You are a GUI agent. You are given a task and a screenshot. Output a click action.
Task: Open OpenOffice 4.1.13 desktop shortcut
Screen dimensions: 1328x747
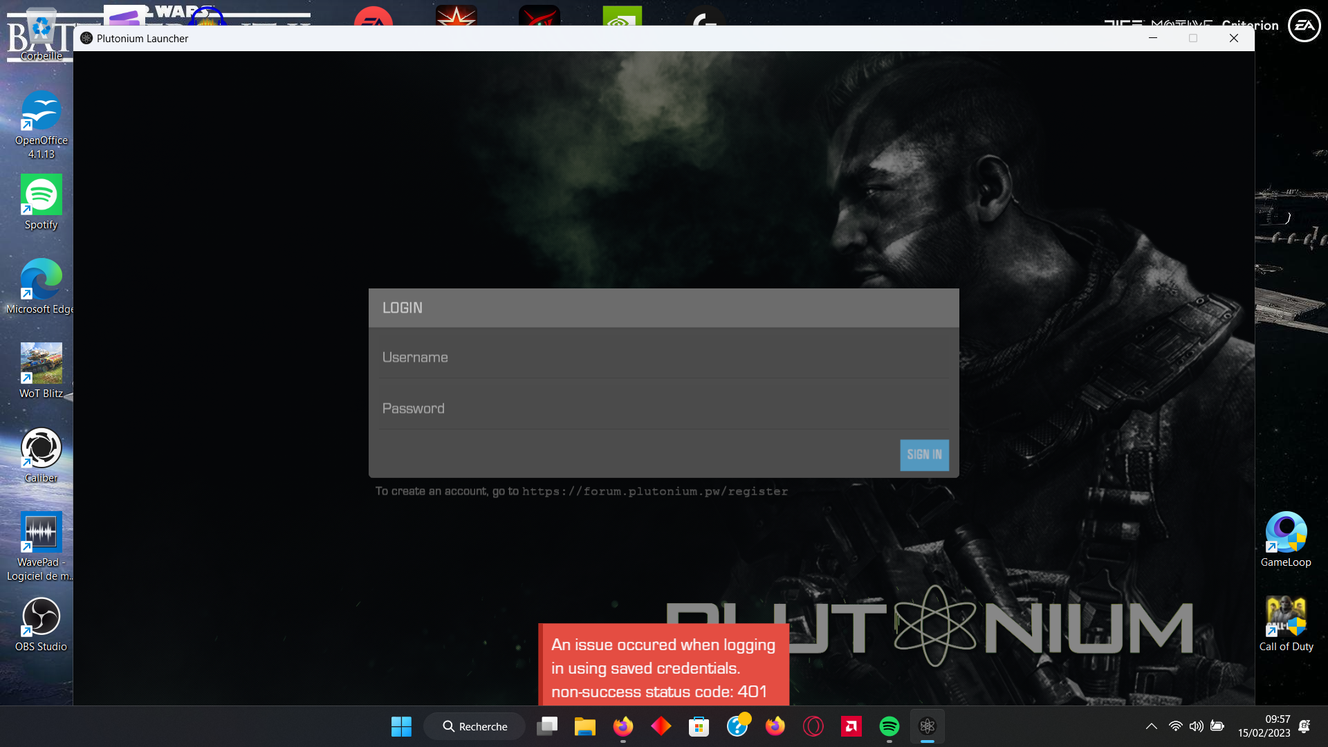pyautogui.click(x=41, y=125)
